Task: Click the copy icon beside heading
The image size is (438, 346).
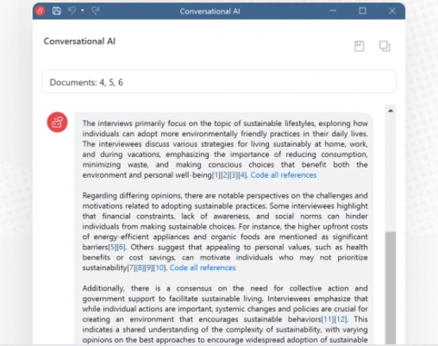Action: click(385, 46)
